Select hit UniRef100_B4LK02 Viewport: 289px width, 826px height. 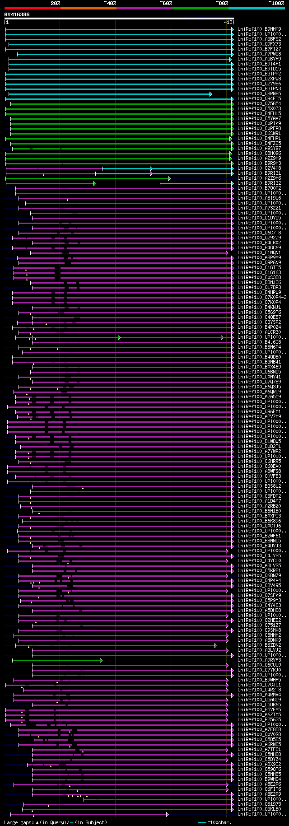(x=259, y=243)
